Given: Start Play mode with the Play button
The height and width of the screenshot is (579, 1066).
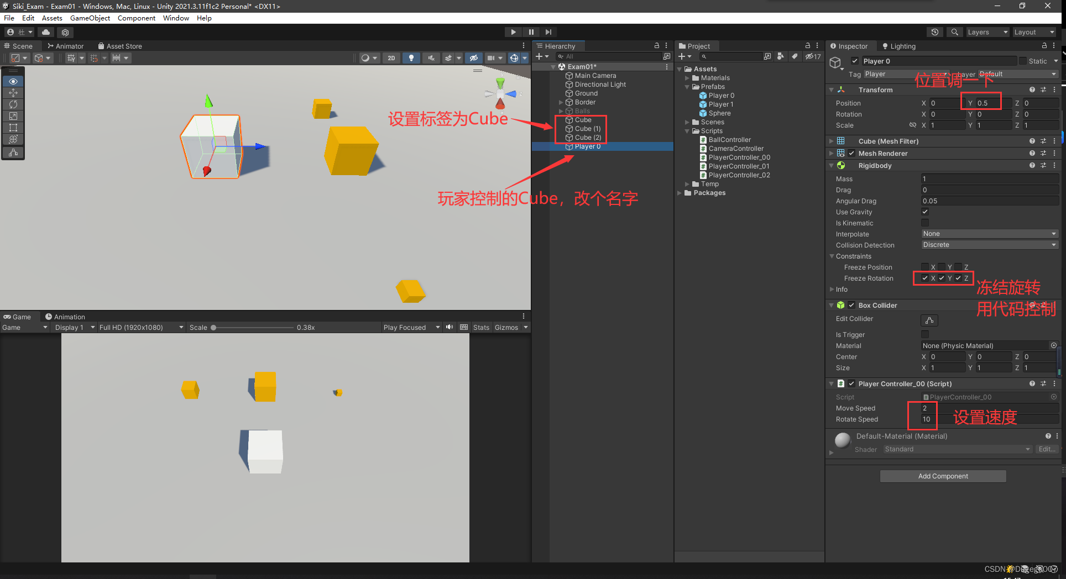Looking at the screenshot, I should pyautogui.click(x=513, y=32).
